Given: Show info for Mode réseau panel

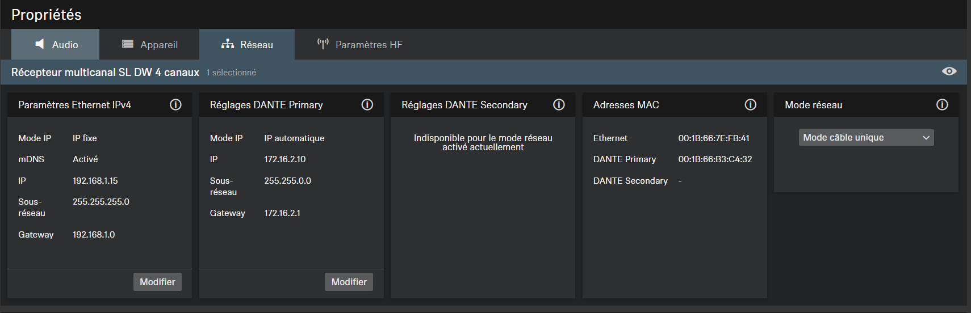Looking at the screenshot, I should coord(942,105).
